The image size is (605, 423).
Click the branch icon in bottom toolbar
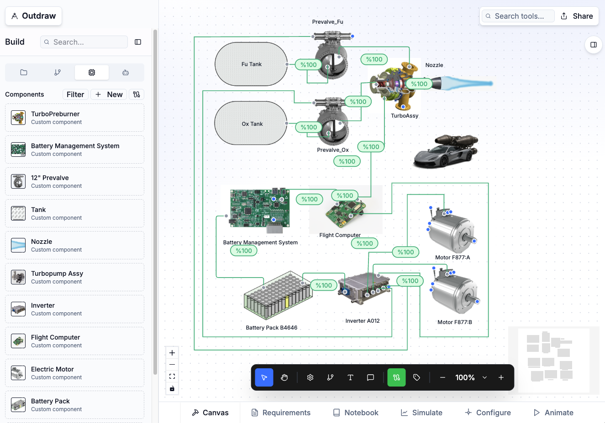pyautogui.click(x=330, y=377)
